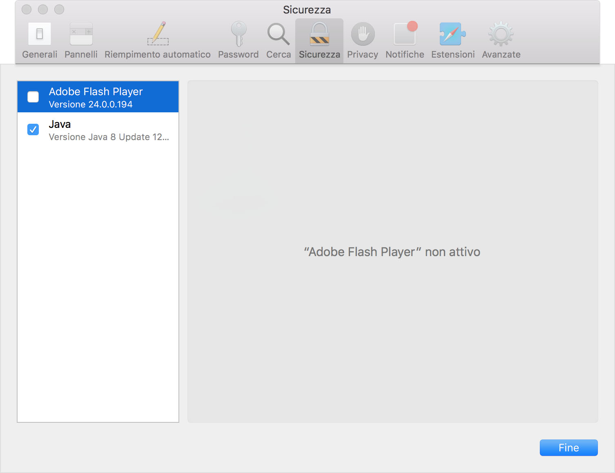Viewport: 615px width, 473px height.
Task: Open the Pannelli preferences pane
Action: 81,40
